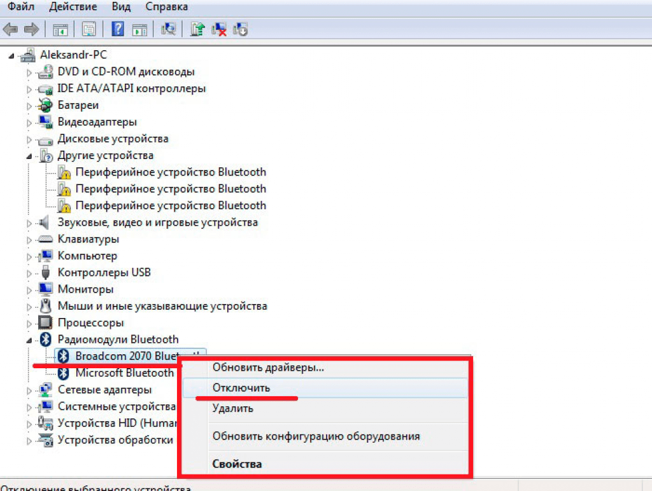Select Сетевые адаптеры tree row
This screenshot has height=491, width=652.
point(104,390)
